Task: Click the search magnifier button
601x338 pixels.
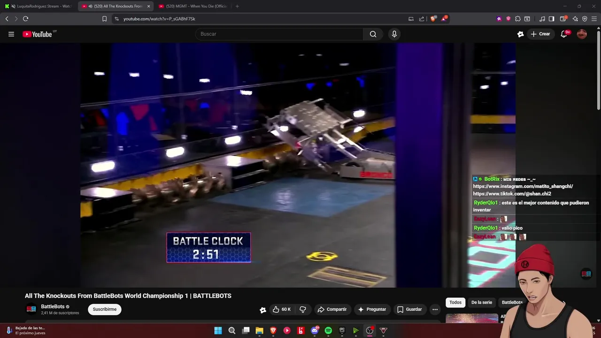Action: click(373, 34)
